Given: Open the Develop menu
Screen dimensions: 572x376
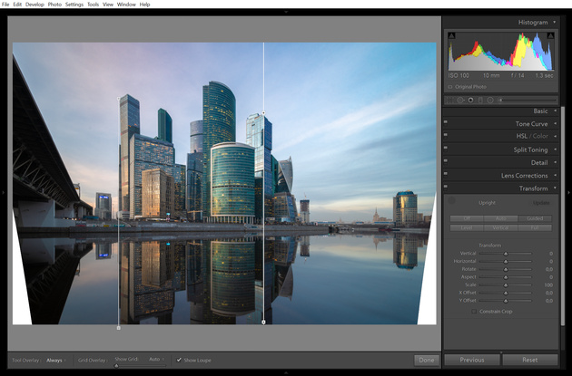Looking at the screenshot, I should pos(35,5).
